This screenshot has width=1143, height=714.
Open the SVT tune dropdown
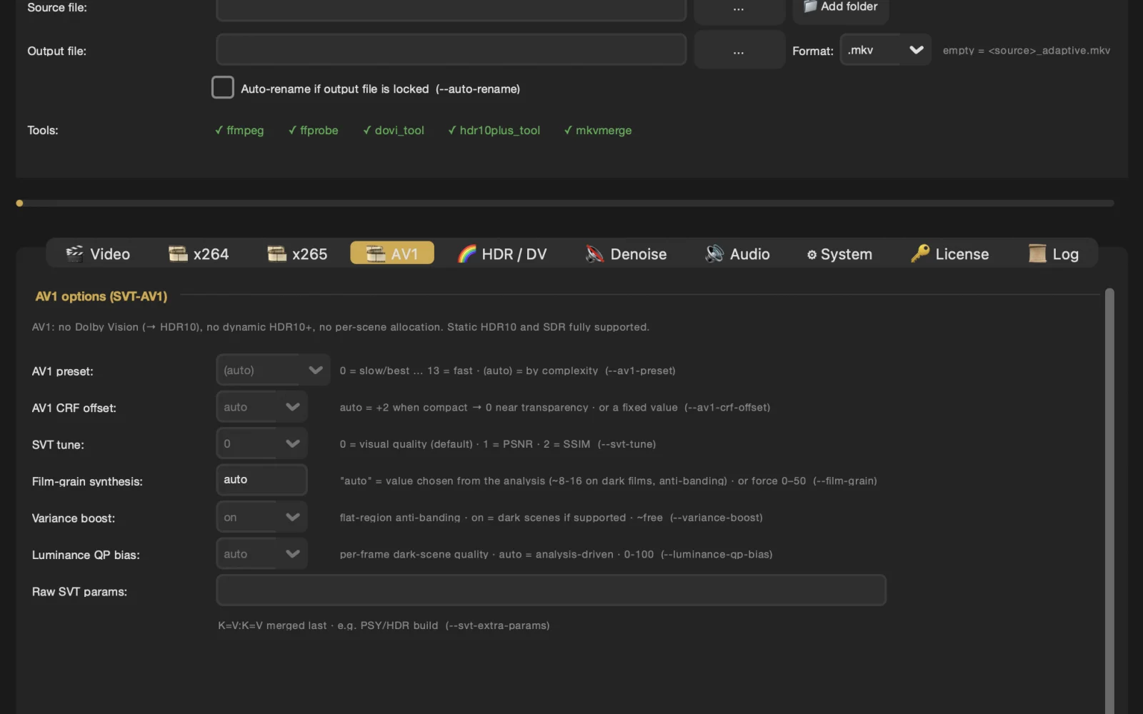(261, 443)
